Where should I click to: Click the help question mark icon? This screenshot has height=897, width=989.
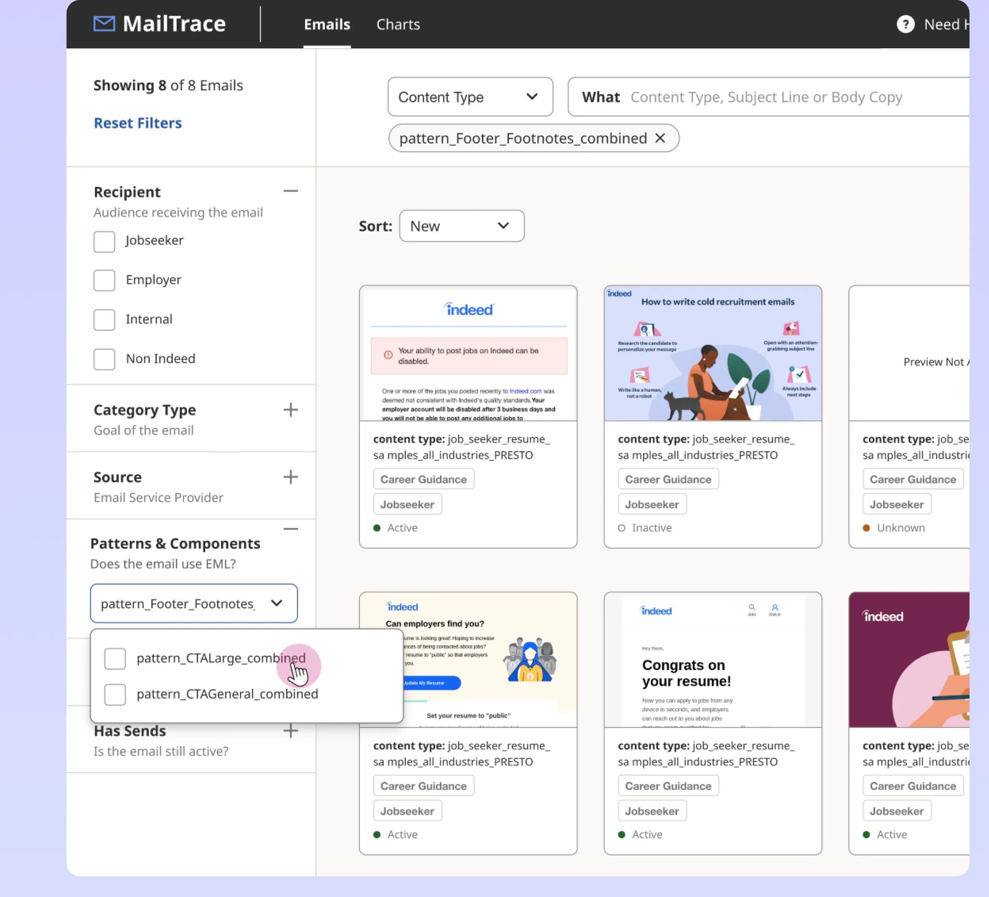tap(905, 24)
